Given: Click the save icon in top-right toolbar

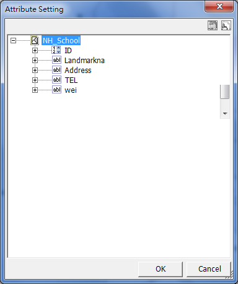Looking at the screenshot, I should coord(213,25).
